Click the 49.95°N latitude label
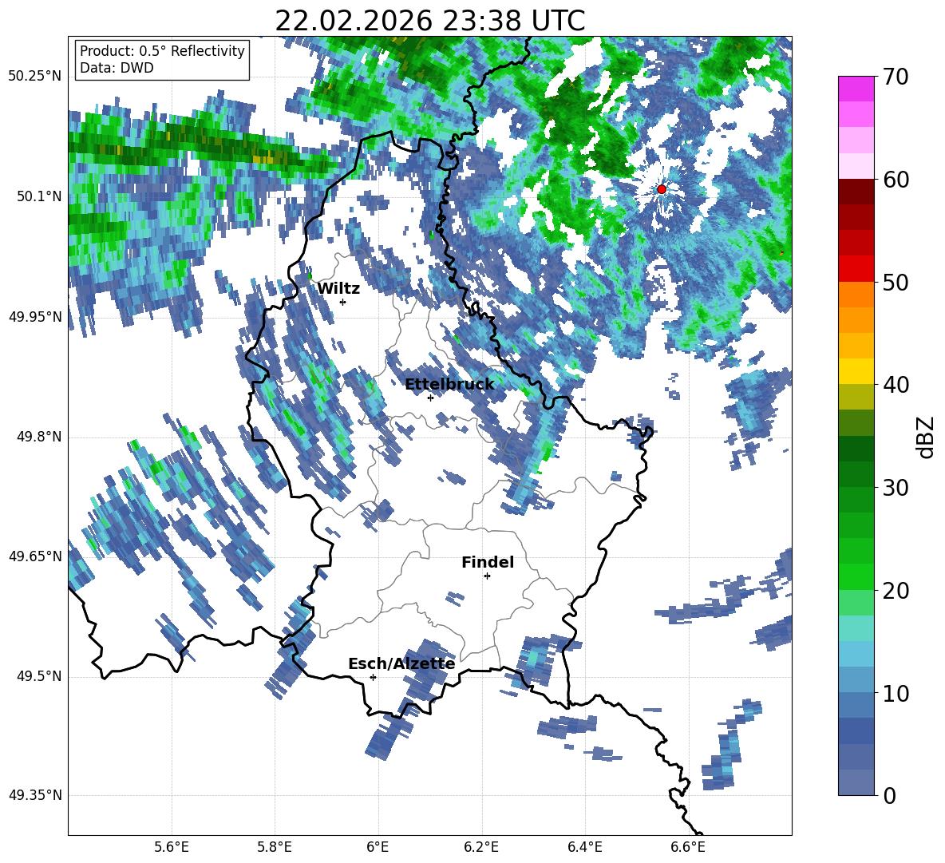The width and height of the screenshot is (945, 863). point(35,316)
